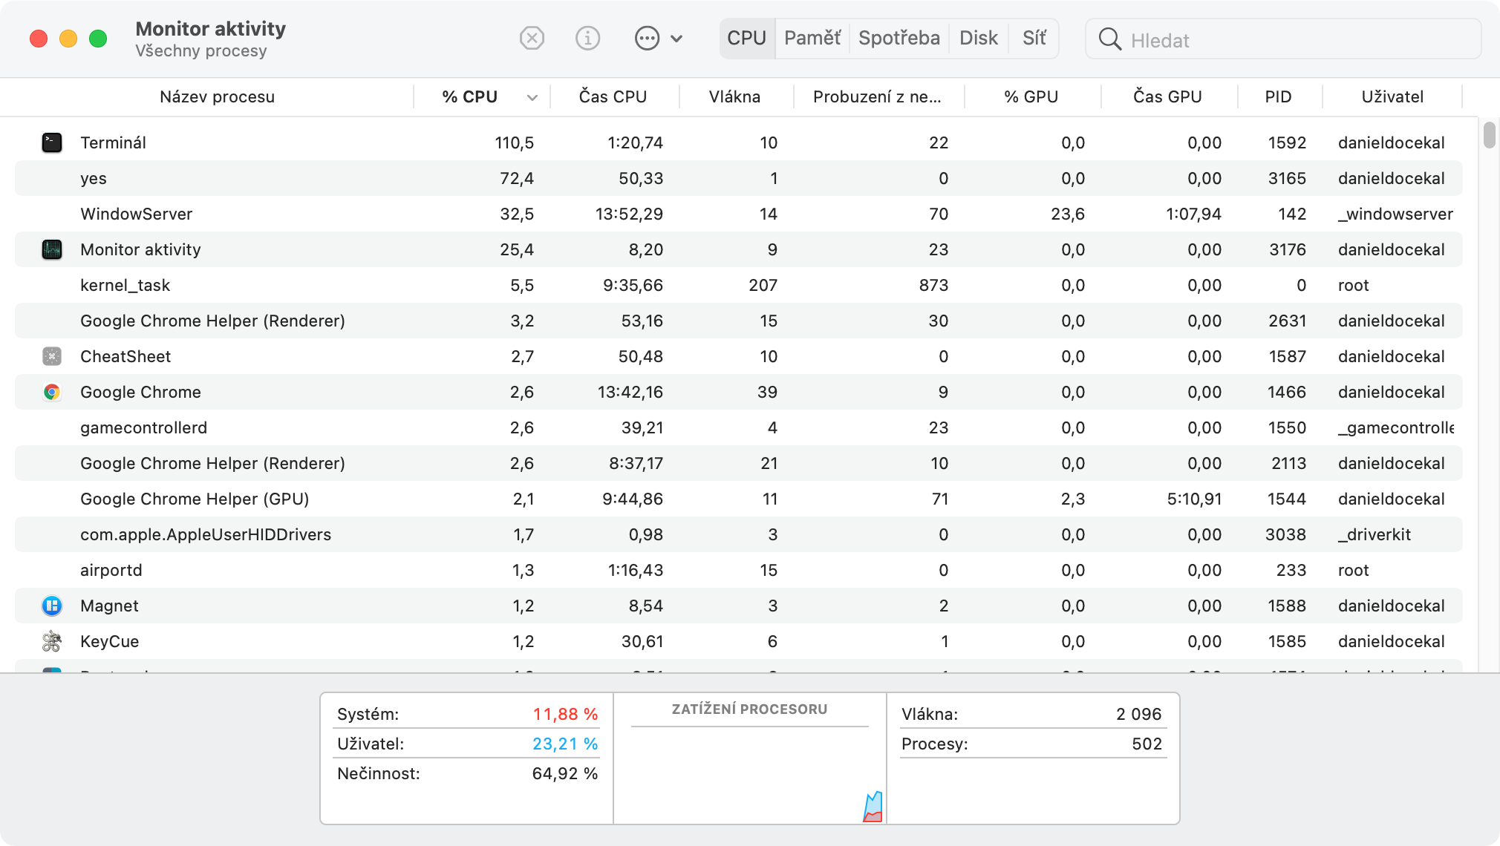The image size is (1500, 846).
Task: Sort by Čas CPU column header
Action: coord(613,96)
